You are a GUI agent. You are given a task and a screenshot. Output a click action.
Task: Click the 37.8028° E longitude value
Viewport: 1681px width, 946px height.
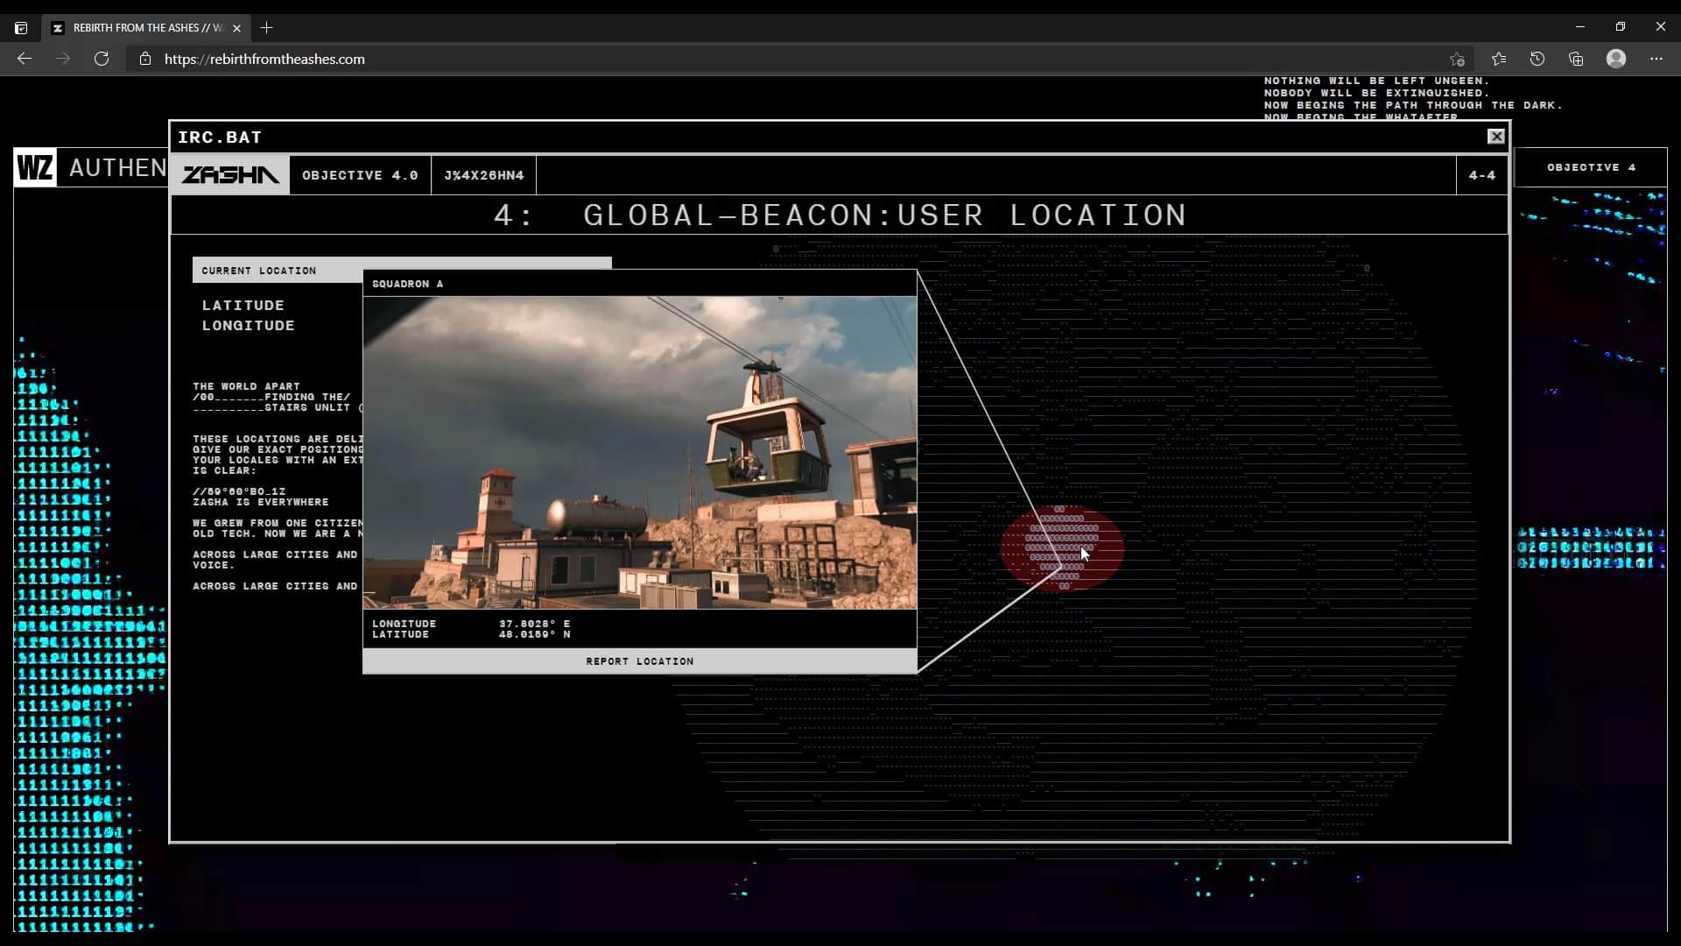[x=535, y=624]
